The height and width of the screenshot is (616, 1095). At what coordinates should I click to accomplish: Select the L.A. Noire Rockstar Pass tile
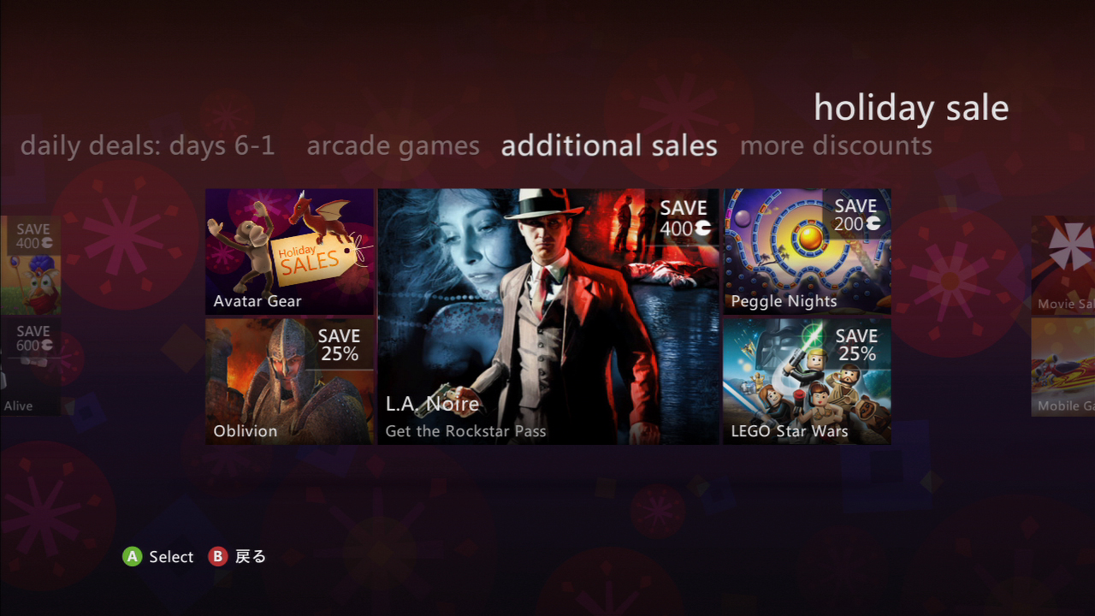point(548,317)
